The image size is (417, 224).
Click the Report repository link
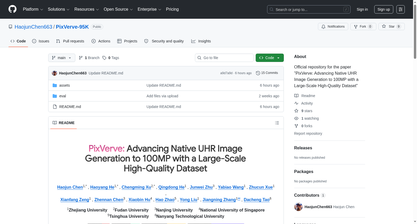(x=308, y=133)
